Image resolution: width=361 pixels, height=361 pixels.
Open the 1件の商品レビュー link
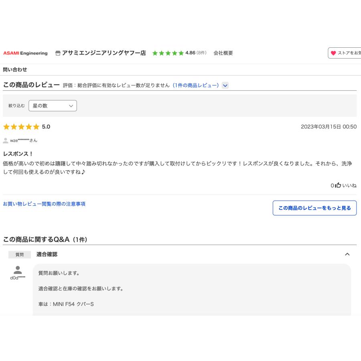[196, 85]
